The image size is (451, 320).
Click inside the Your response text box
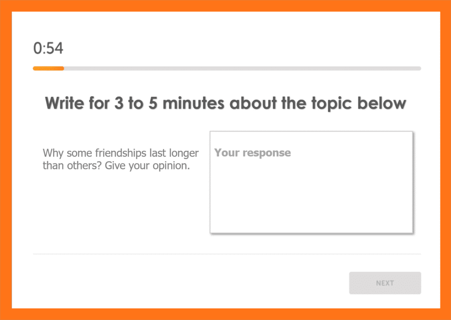[x=311, y=182]
